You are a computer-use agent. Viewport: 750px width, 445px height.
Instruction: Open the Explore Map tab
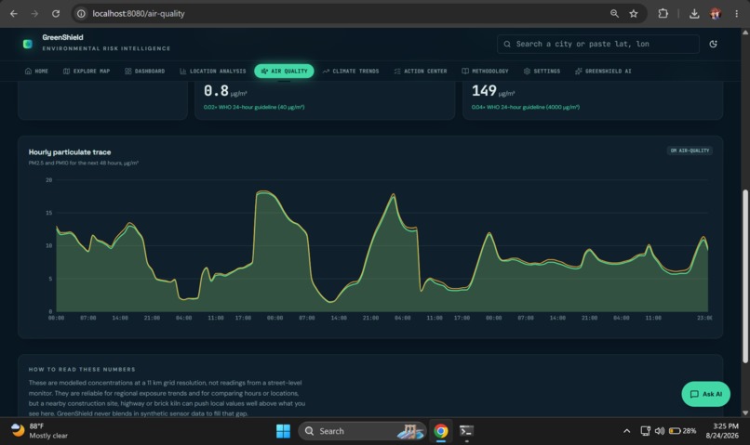click(87, 72)
